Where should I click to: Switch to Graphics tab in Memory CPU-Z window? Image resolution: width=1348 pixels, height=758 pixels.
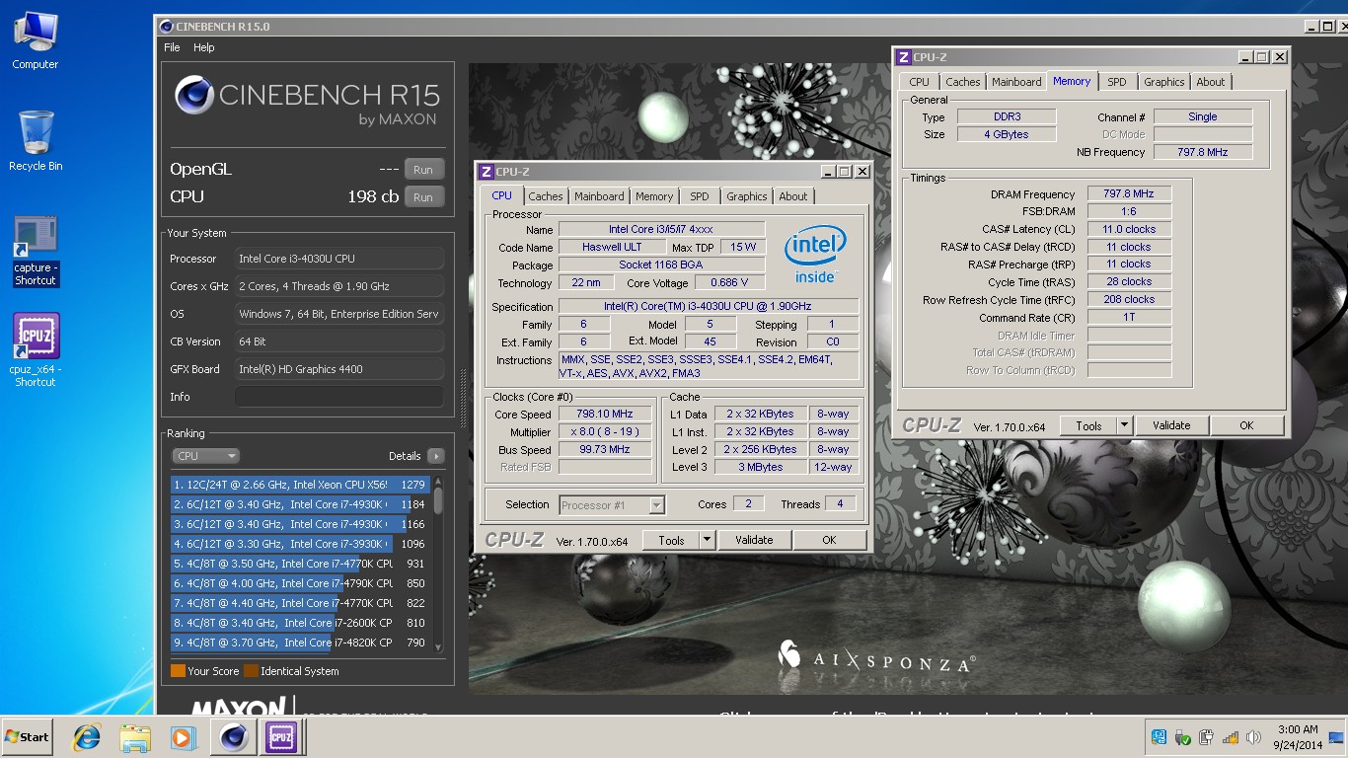pyautogui.click(x=1163, y=82)
